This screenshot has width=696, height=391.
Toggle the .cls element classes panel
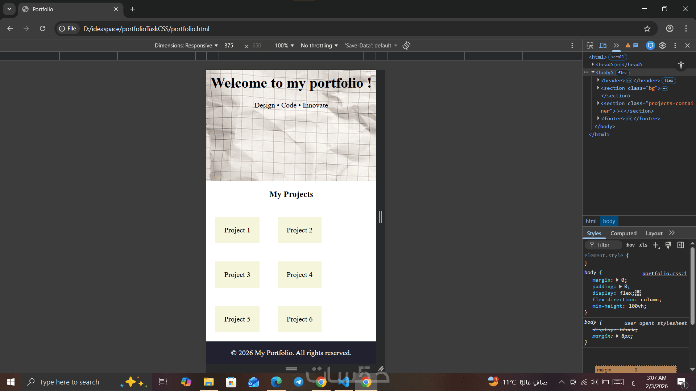click(643, 245)
